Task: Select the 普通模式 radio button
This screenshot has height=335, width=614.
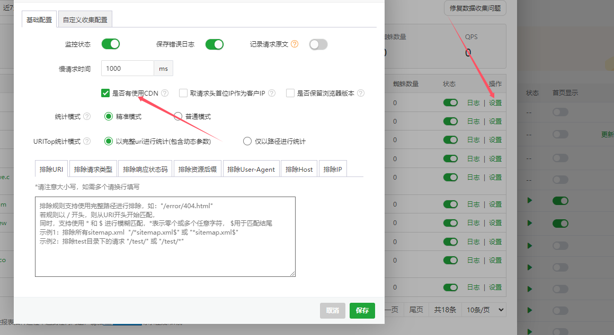Action: point(178,116)
